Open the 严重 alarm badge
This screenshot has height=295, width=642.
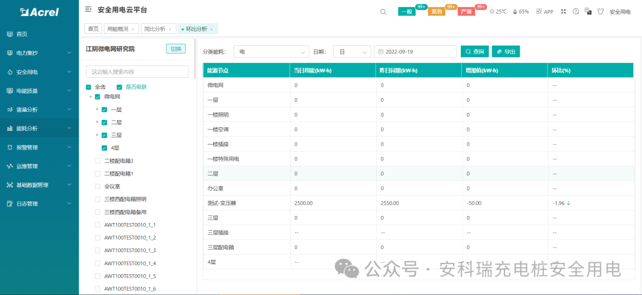click(467, 12)
